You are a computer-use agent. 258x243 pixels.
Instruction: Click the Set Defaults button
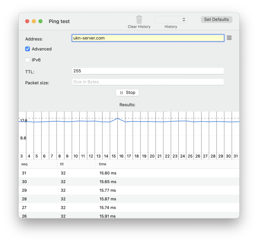(216, 19)
